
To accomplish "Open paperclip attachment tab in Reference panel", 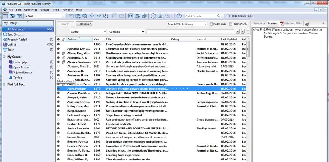I will click(307, 24).
